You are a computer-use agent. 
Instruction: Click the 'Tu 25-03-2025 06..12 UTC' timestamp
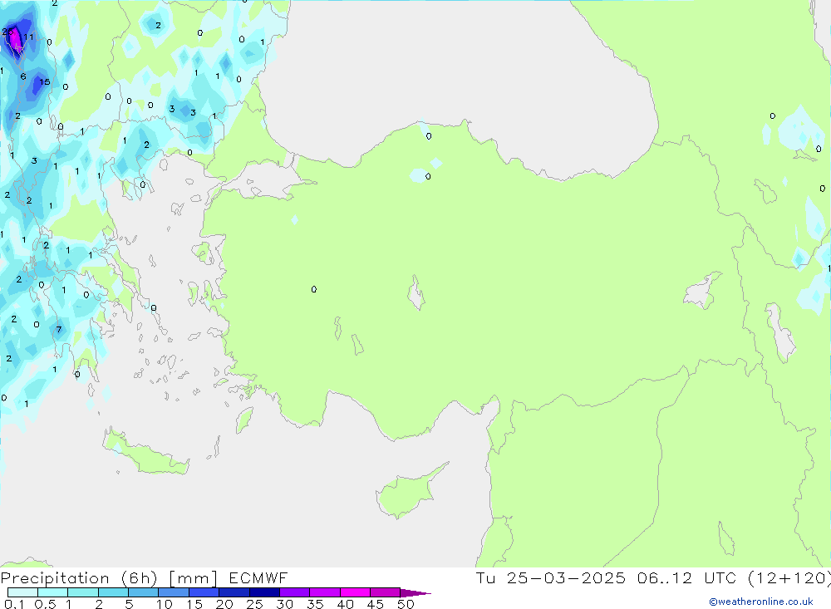coord(606,578)
